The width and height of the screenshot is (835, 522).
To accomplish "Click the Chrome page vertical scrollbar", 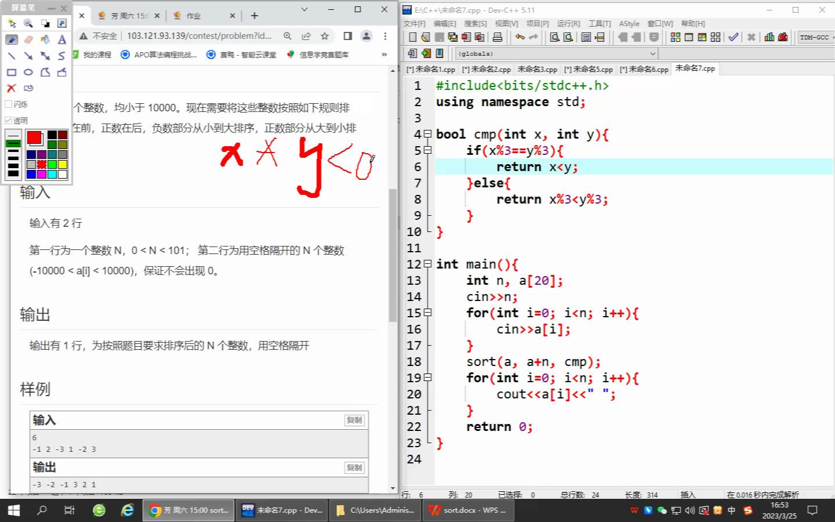I will pyautogui.click(x=393, y=255).
